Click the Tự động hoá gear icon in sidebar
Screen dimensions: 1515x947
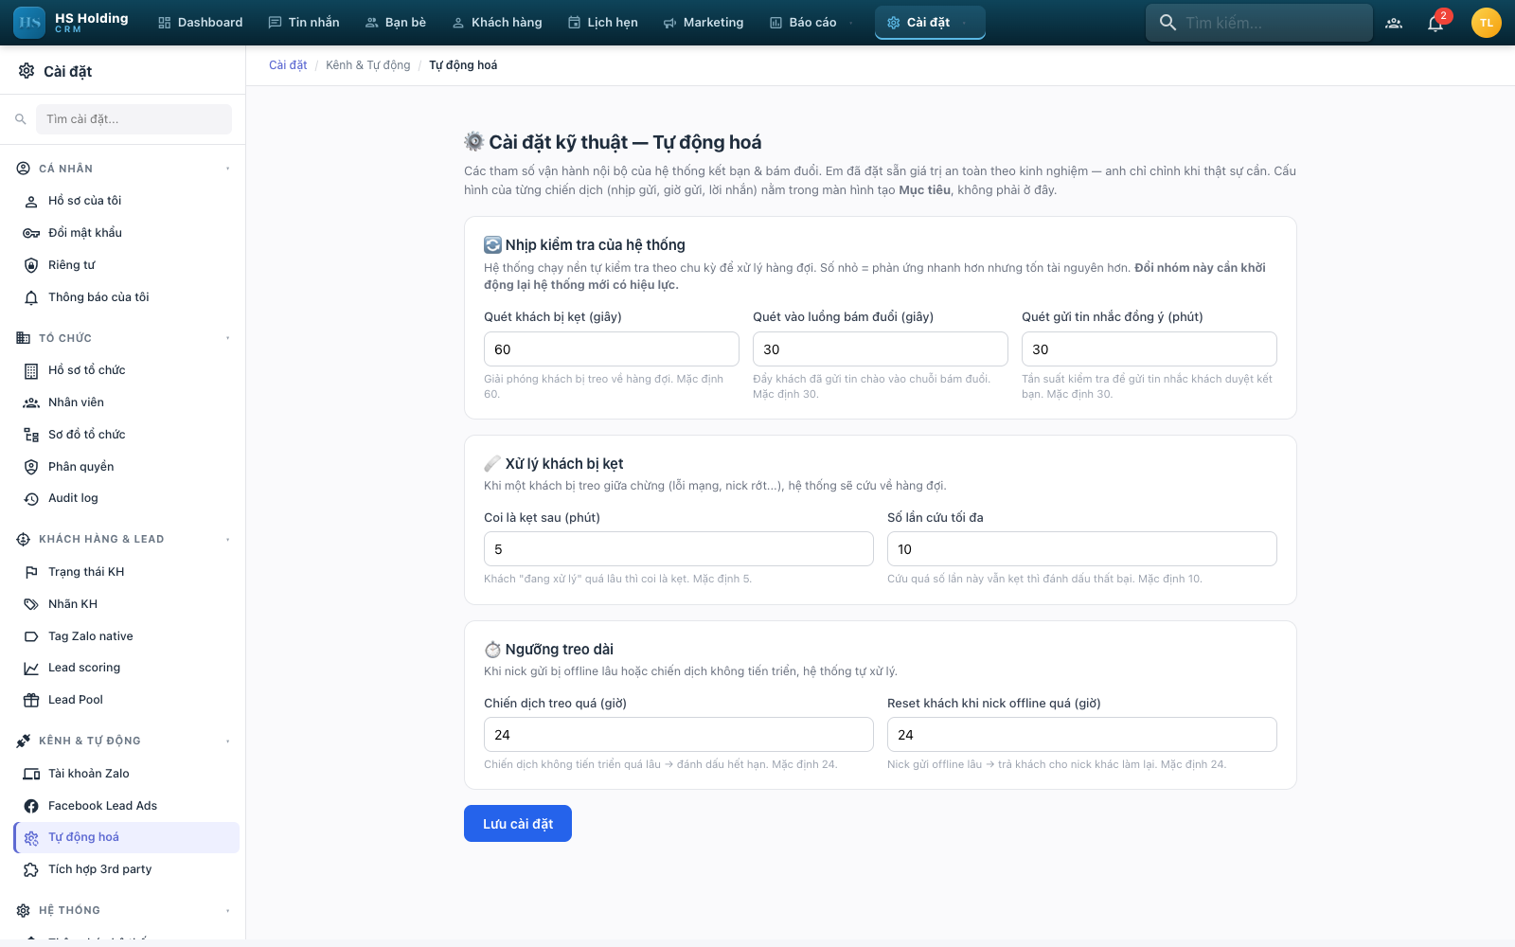pyautogui.click(x=31, y=838)
